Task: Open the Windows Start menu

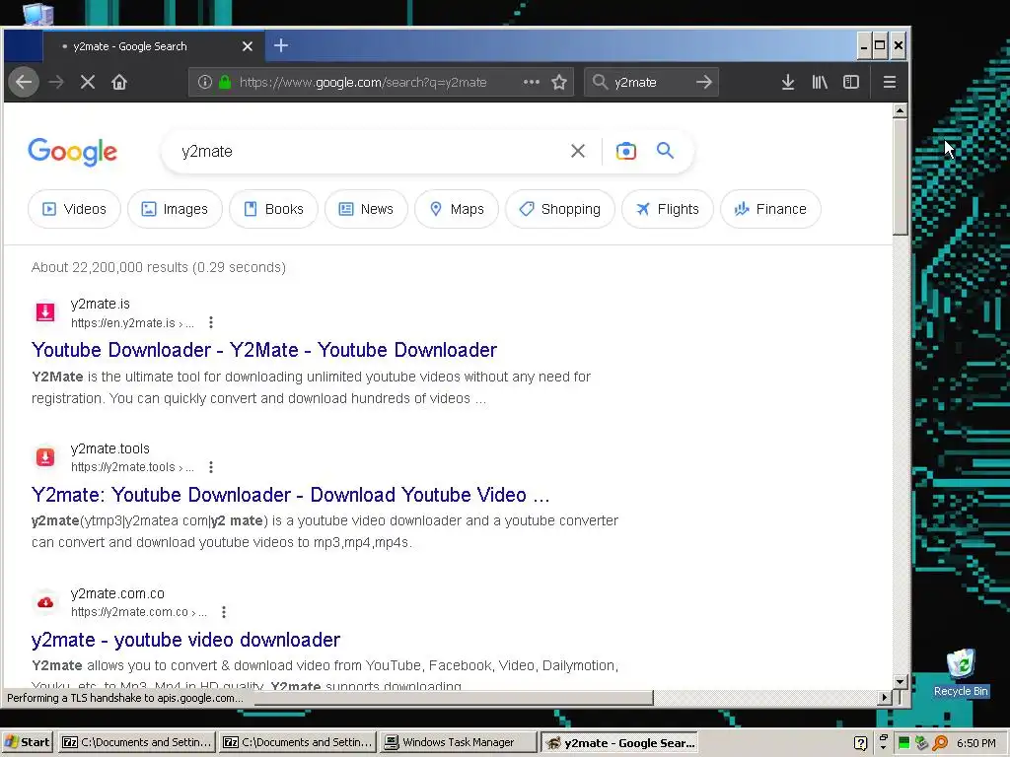Action: [27, 743]
